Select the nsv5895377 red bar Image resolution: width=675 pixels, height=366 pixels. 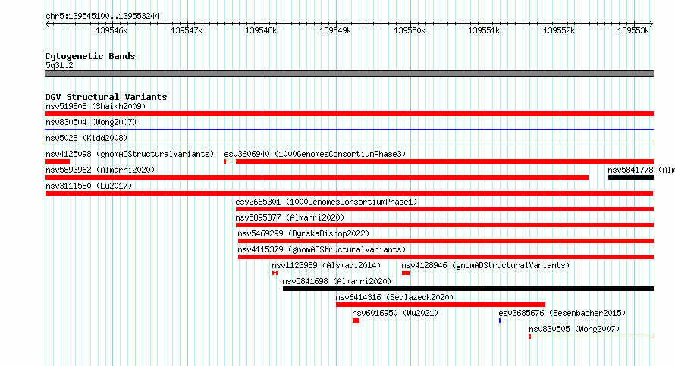point(444,225)
